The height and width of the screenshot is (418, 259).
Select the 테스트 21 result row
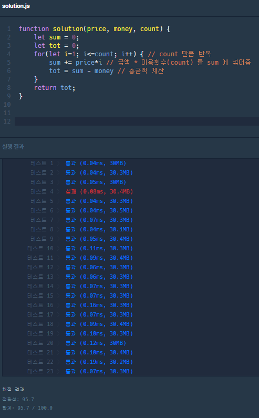(x=80, y=352)
